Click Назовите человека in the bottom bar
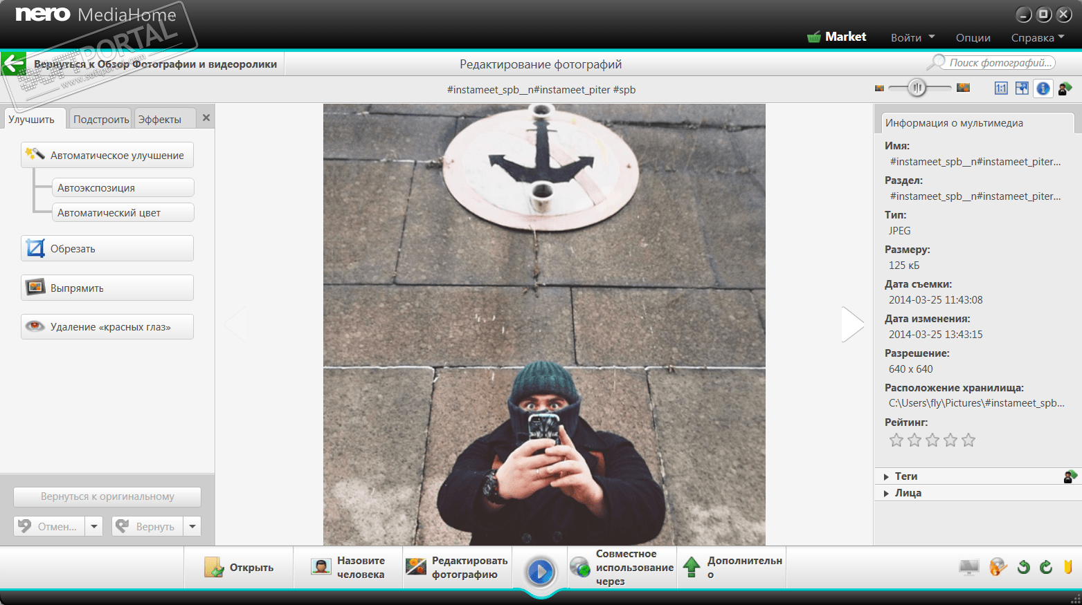The height and width of the screenshot is (605, 1082). (348, 568)
